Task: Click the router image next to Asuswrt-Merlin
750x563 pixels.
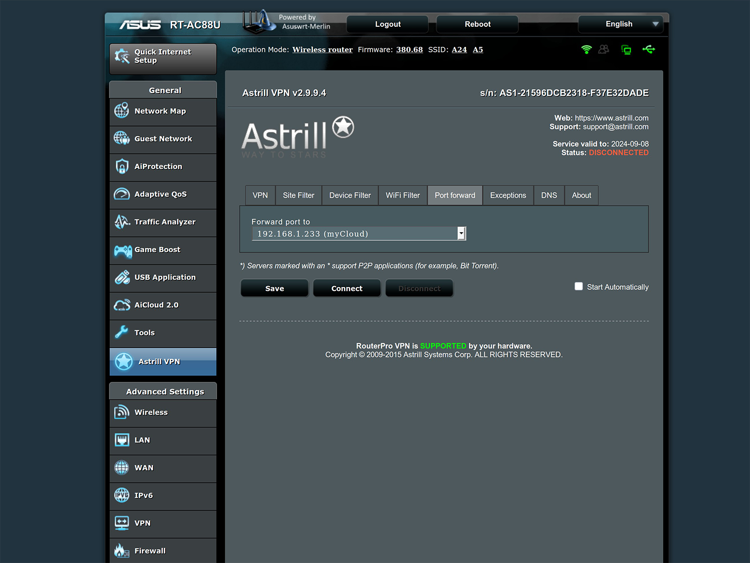Action: (x=259, y=21)
